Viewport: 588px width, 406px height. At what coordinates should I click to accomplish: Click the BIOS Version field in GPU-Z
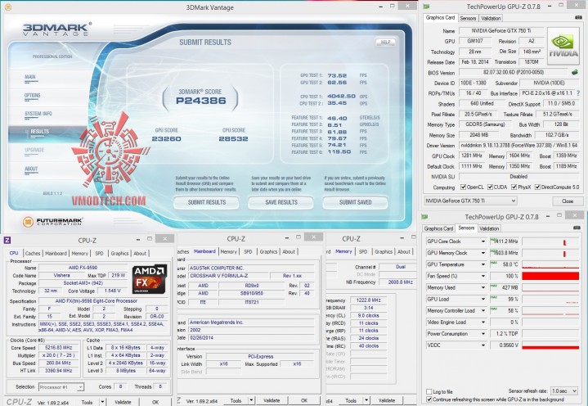coord(514,72)
